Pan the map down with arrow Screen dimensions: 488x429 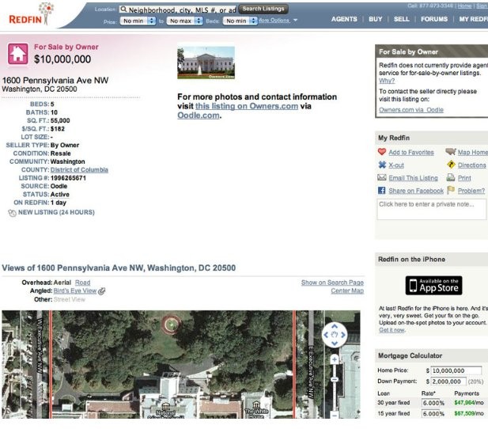point(335,344)
